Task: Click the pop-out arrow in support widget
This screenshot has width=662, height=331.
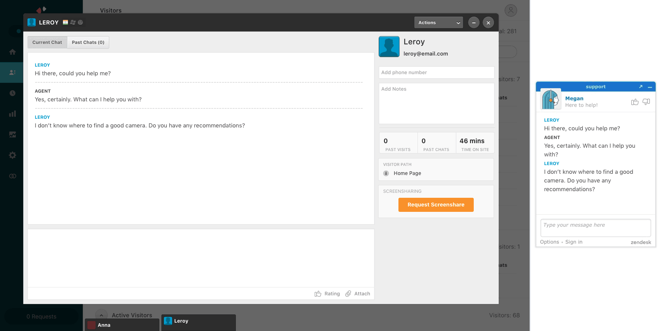Action: click(x=640, y=86)
